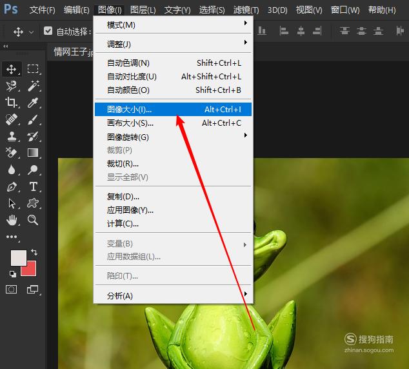Select the Custom Shape tool
The height and width of the screenshot is (369, 409).
pyautogui.click(x=33, y=203)
